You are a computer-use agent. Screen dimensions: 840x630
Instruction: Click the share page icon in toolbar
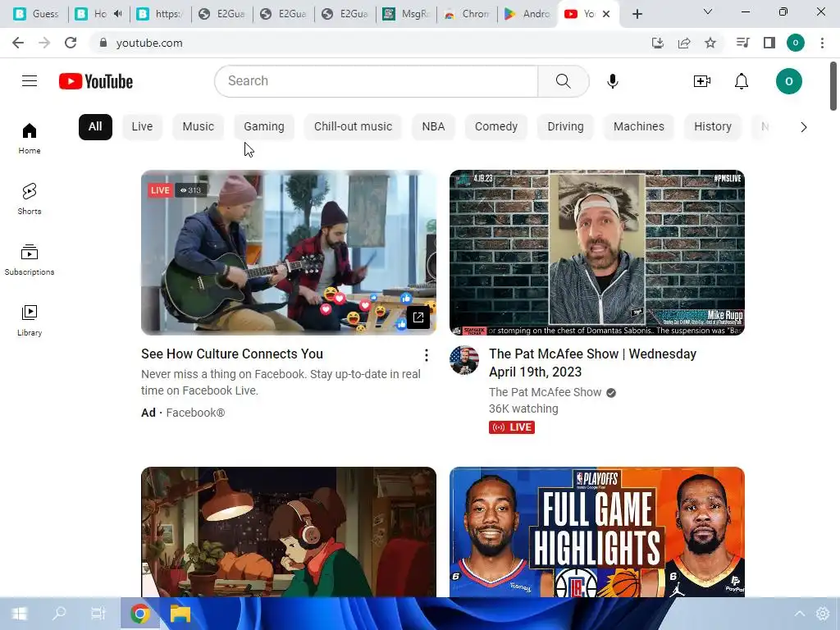[684, 43]
